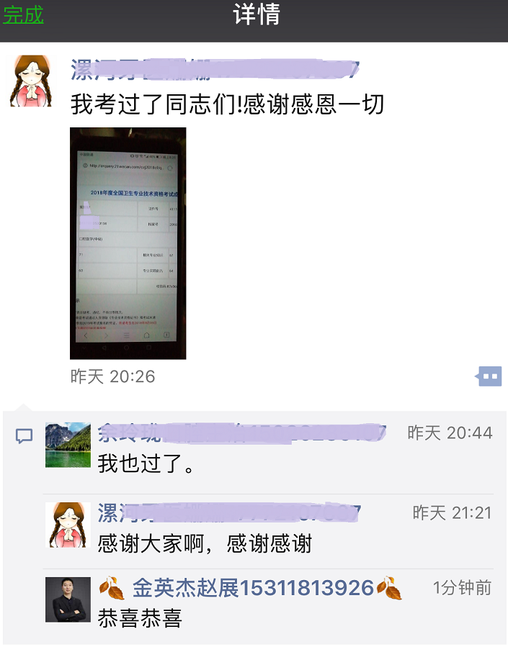Screen dimensions: 508x647
Task: Tap the like/comment bubble icon
Action: 489,376
